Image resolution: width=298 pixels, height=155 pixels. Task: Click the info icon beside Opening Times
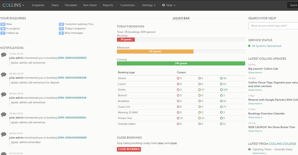point(250,149)
